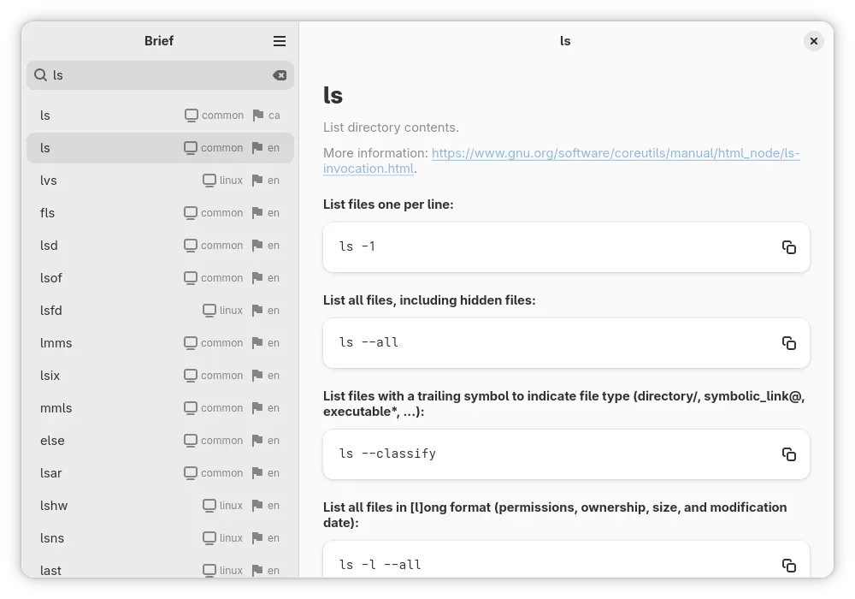
Task: Copy the 'ls --classify' command
Action: pyautogui.click(x=788, y=454)
